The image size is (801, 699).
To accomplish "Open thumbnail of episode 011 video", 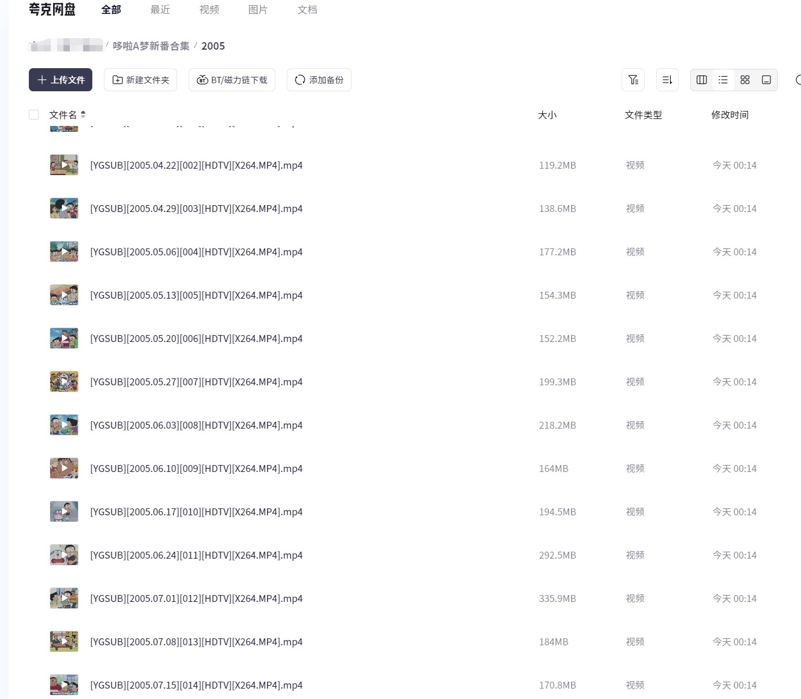I will tap(64, 555).
